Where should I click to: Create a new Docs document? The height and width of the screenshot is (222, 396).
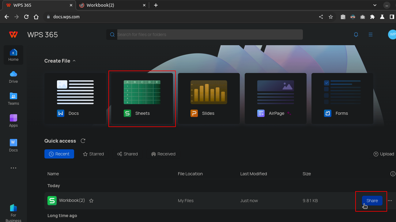pos(75,98)
